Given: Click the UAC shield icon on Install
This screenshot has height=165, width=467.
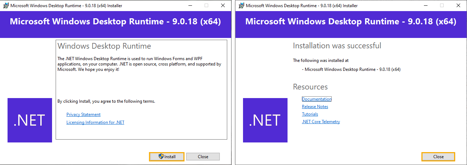Looking at the screenshot, I should (161, 156).
